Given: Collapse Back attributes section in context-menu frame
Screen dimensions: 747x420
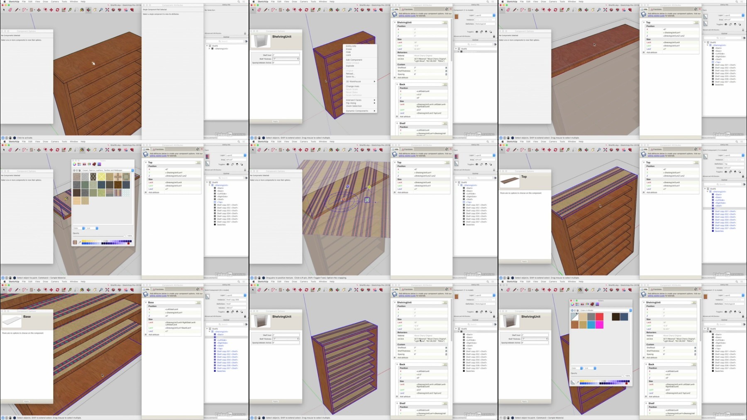Looking at the screenshot, I should pos(398,84).
